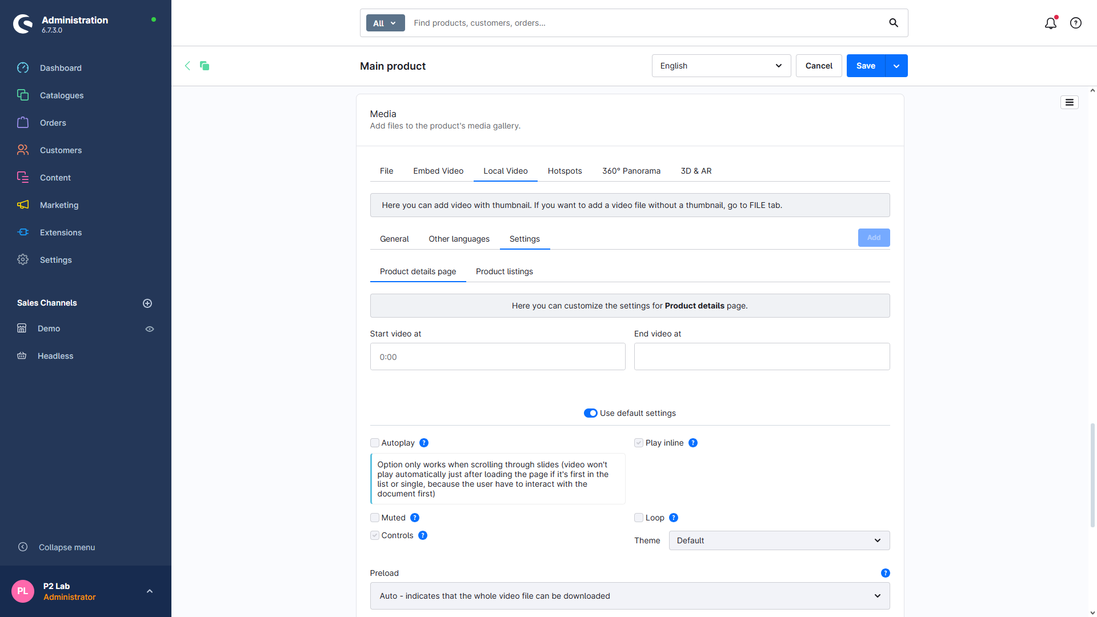Enable the Muted checkbox
This screenshot has width=1097, height=617.
pos(375,518)
